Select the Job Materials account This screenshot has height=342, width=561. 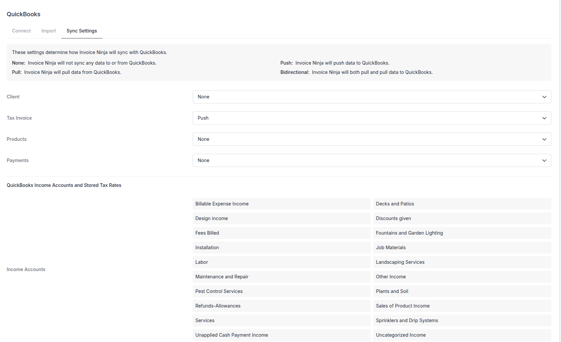pyautogui.click(x=462, y=248)
